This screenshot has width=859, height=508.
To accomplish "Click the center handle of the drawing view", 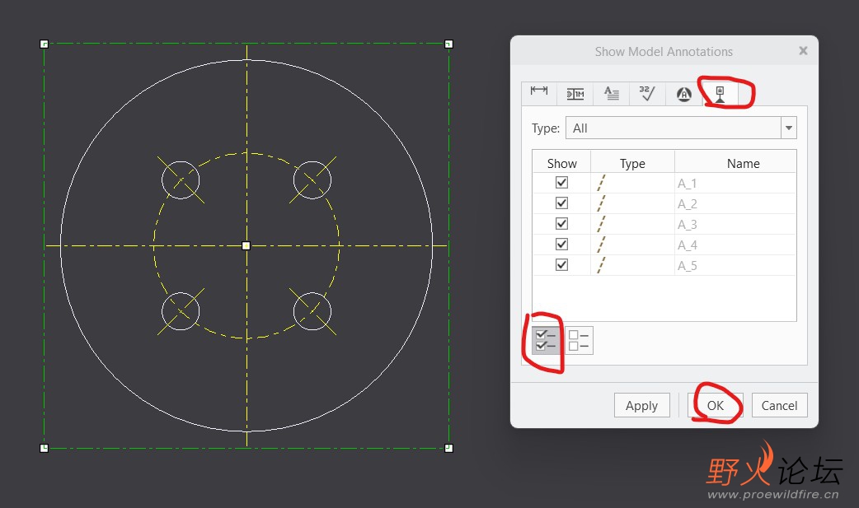I will [x=246, y=246].
